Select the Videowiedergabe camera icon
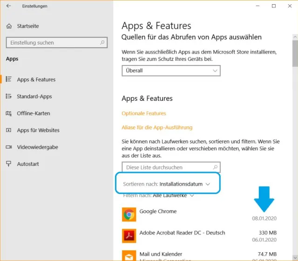The image size is (298, 261). click(8, 147)
